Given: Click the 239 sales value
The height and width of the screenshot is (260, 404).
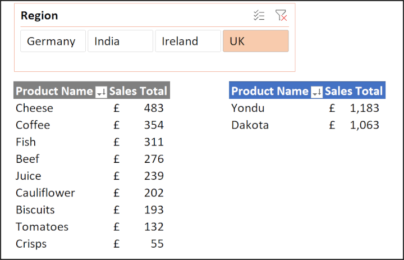Looking at the screenshot, I should 154,176.
